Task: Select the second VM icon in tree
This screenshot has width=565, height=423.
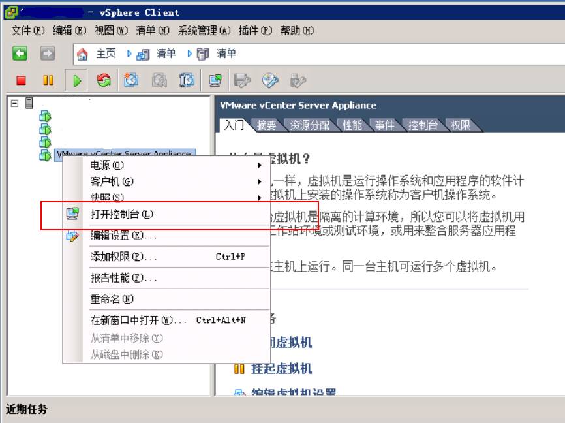Action: point(45,129)
